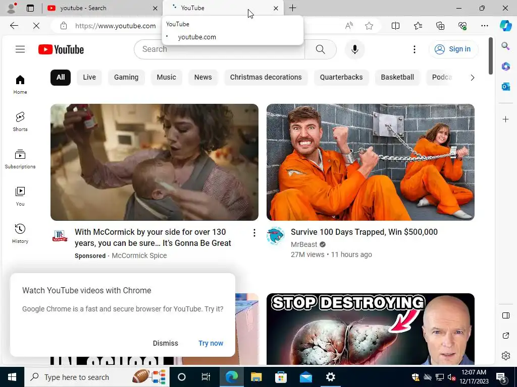Go to Home in YouTube sidebar
517x387 pixels.
pyautogui.click(x=20, y=85)
